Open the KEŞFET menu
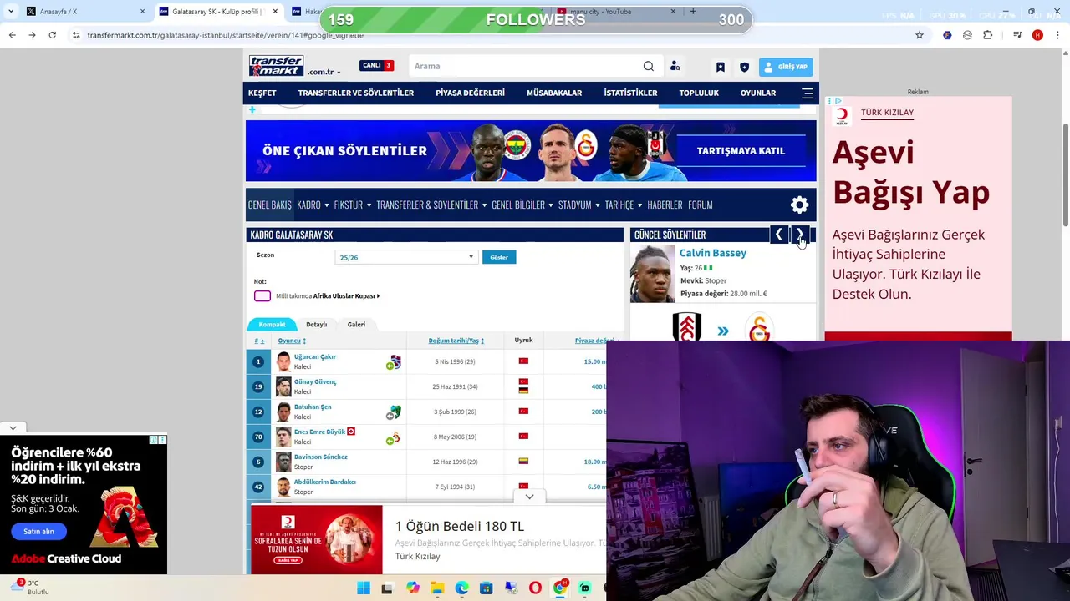Image resolution: width=1070 pixels, height=601 pixels. pyautogui.click(x=262, y=93)
